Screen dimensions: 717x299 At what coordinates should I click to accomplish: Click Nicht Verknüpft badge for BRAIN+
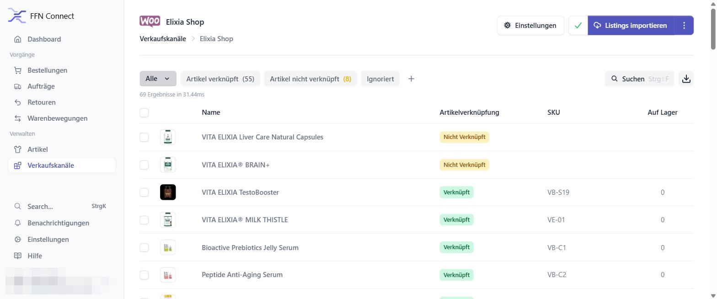coord(464,165)
